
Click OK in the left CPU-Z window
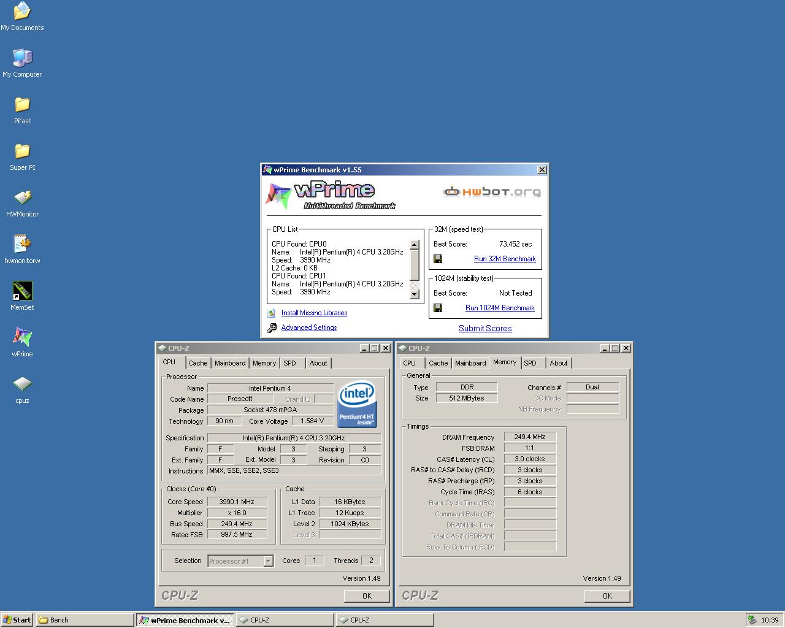pyautogui.click(x=367, y=595)
